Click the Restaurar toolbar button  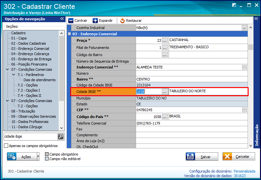[x=131, y=21]
